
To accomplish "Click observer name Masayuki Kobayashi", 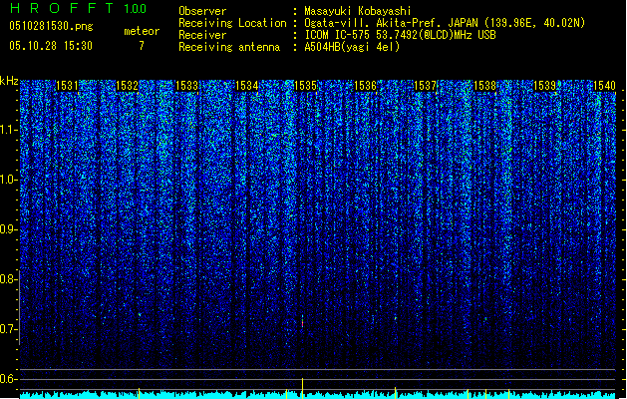I will 358,11.
